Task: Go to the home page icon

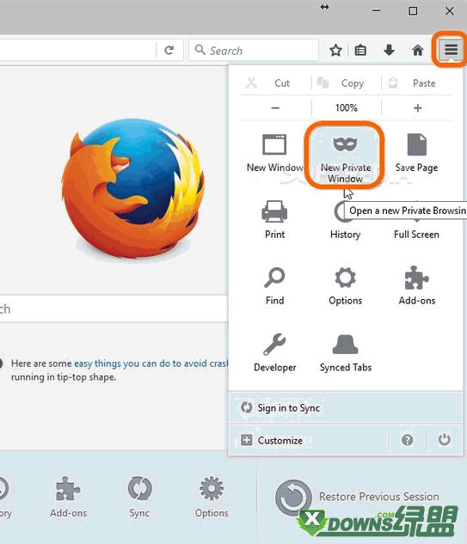Action: point(418,51)
